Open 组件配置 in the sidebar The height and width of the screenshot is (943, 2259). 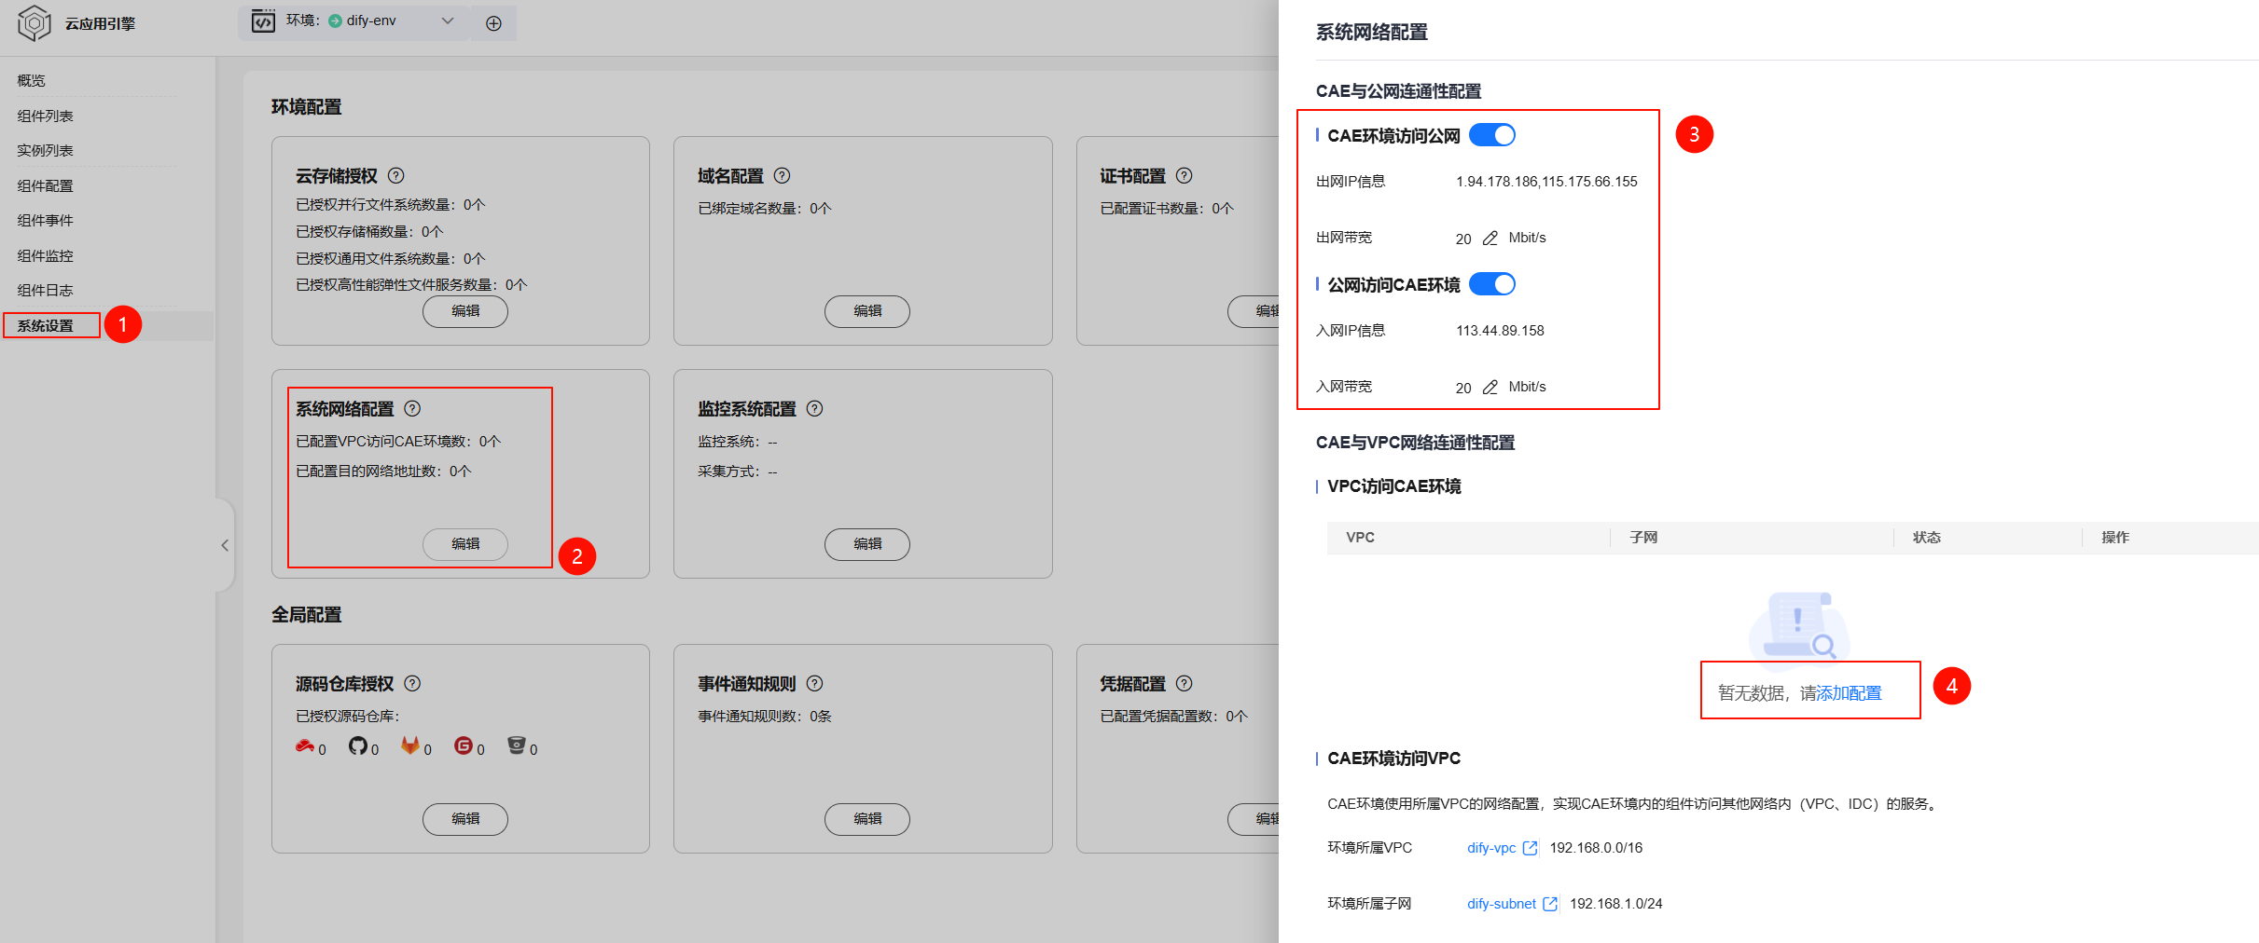coord(45,185)
